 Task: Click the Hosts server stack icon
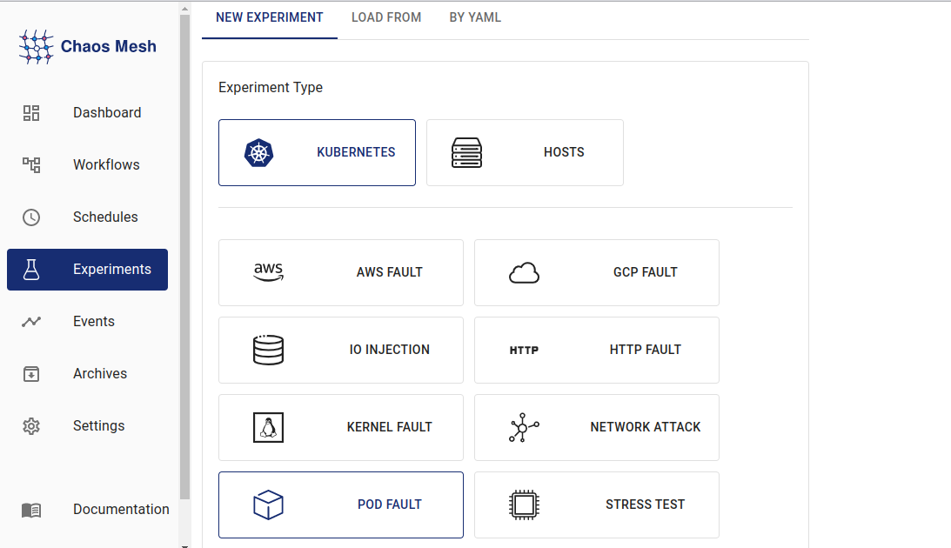(x=466, y=152)
